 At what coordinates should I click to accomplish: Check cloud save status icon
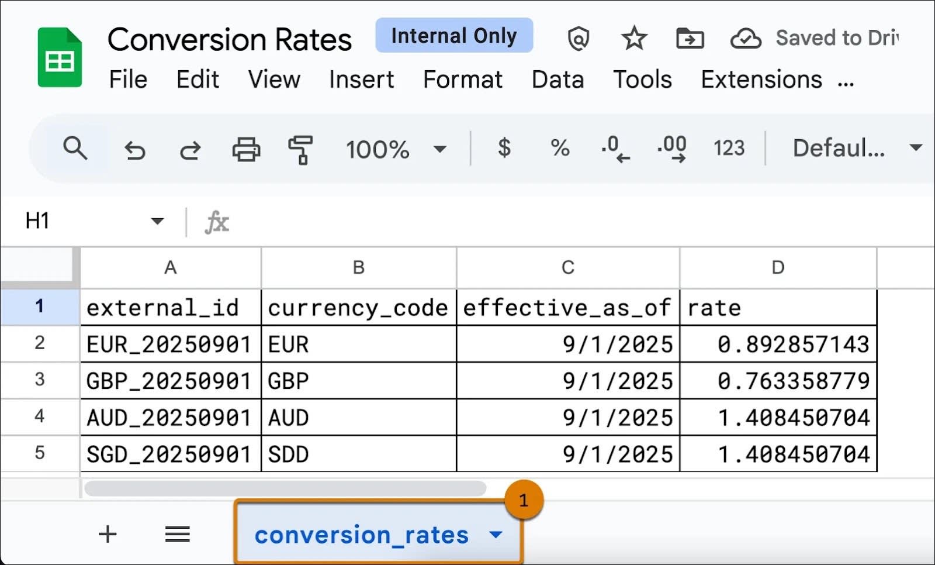pos(746,39)
